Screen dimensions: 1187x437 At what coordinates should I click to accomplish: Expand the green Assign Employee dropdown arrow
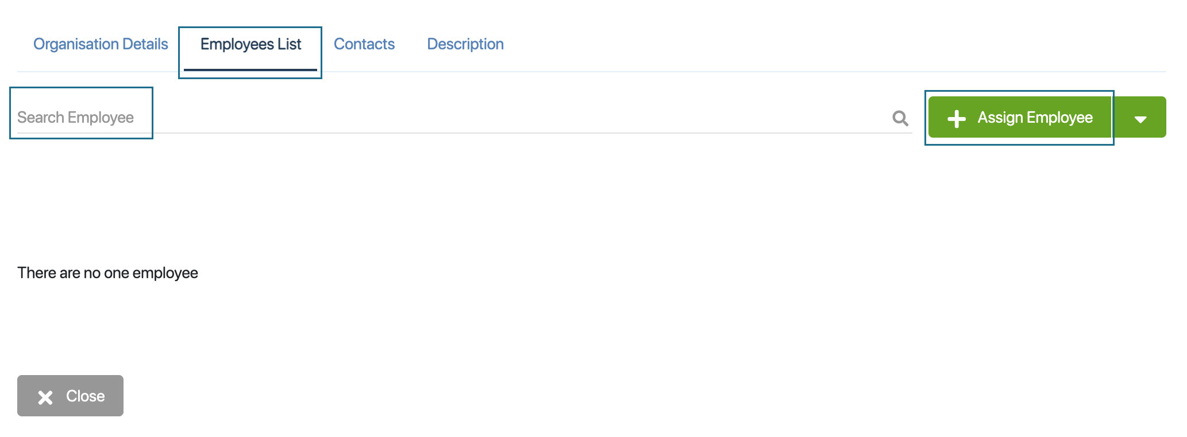(1140, 118)
